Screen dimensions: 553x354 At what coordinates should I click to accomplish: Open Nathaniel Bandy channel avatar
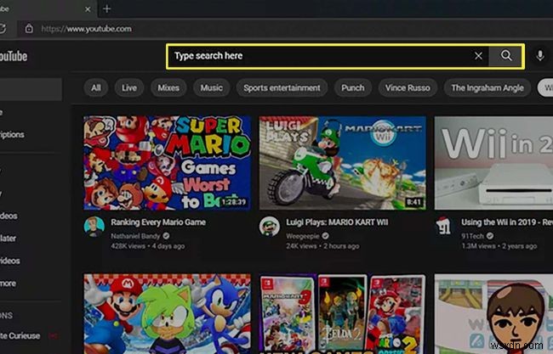(x=94, y=227)
